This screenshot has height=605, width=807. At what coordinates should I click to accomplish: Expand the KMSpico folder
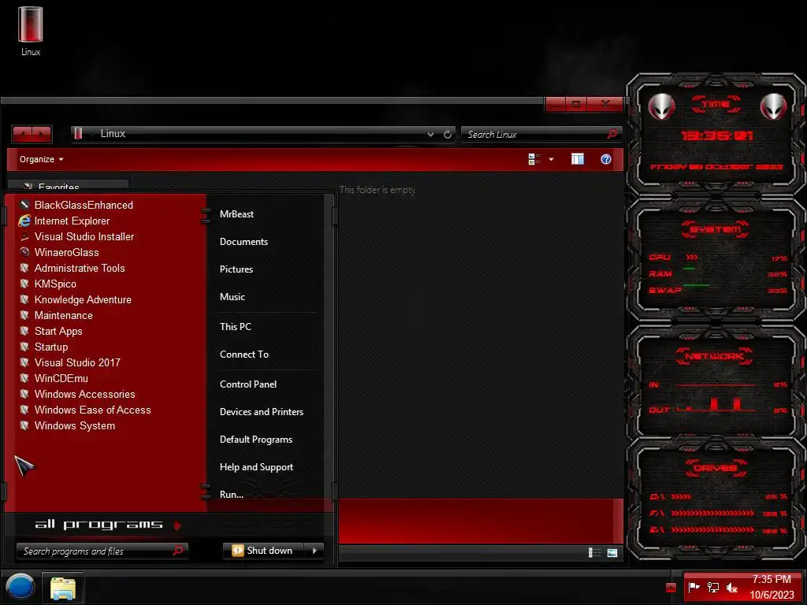pos(55,284)
